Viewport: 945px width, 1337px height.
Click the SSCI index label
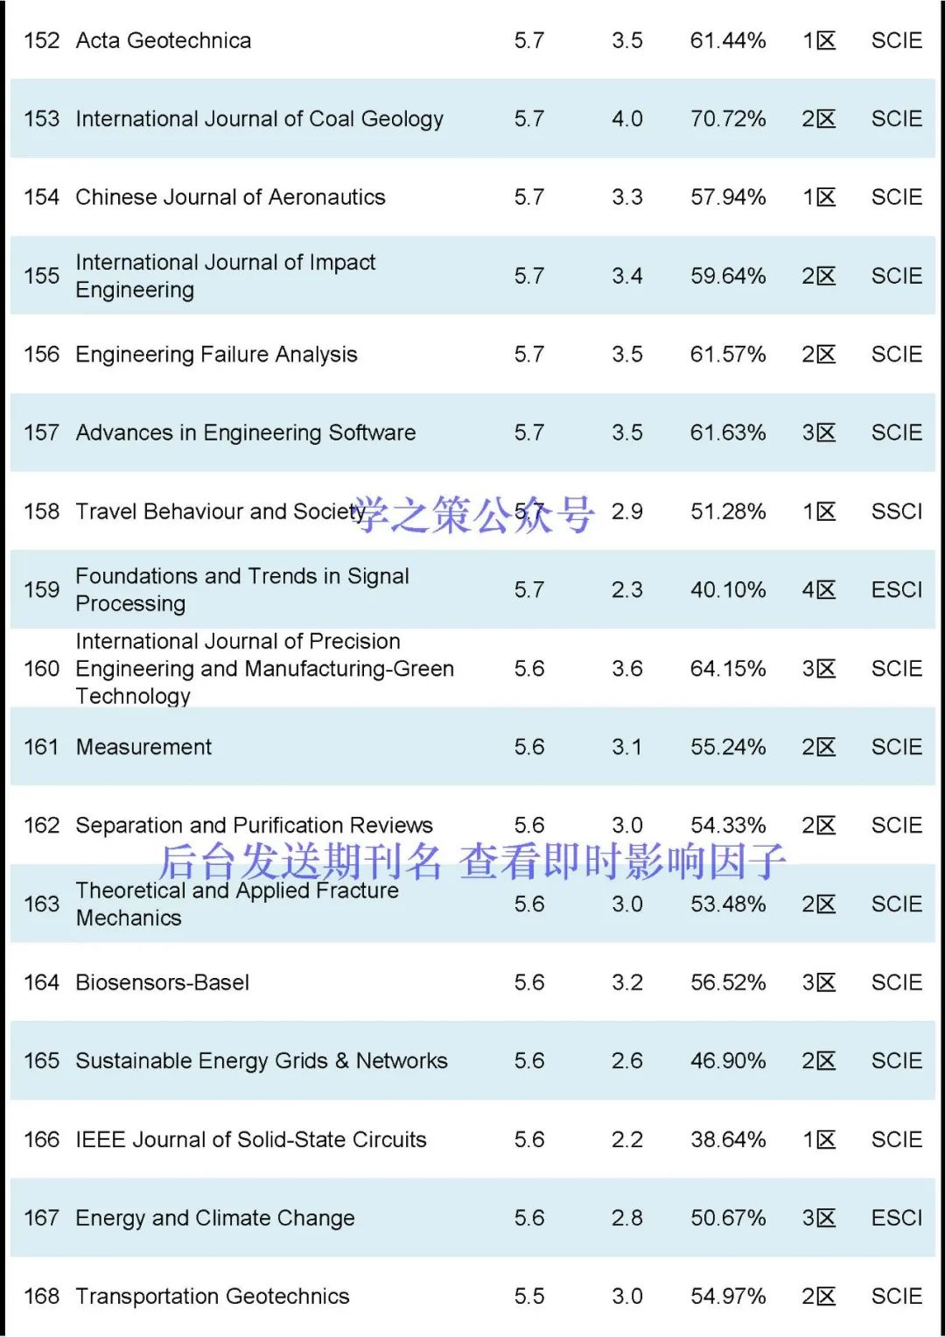click(896, 511)
